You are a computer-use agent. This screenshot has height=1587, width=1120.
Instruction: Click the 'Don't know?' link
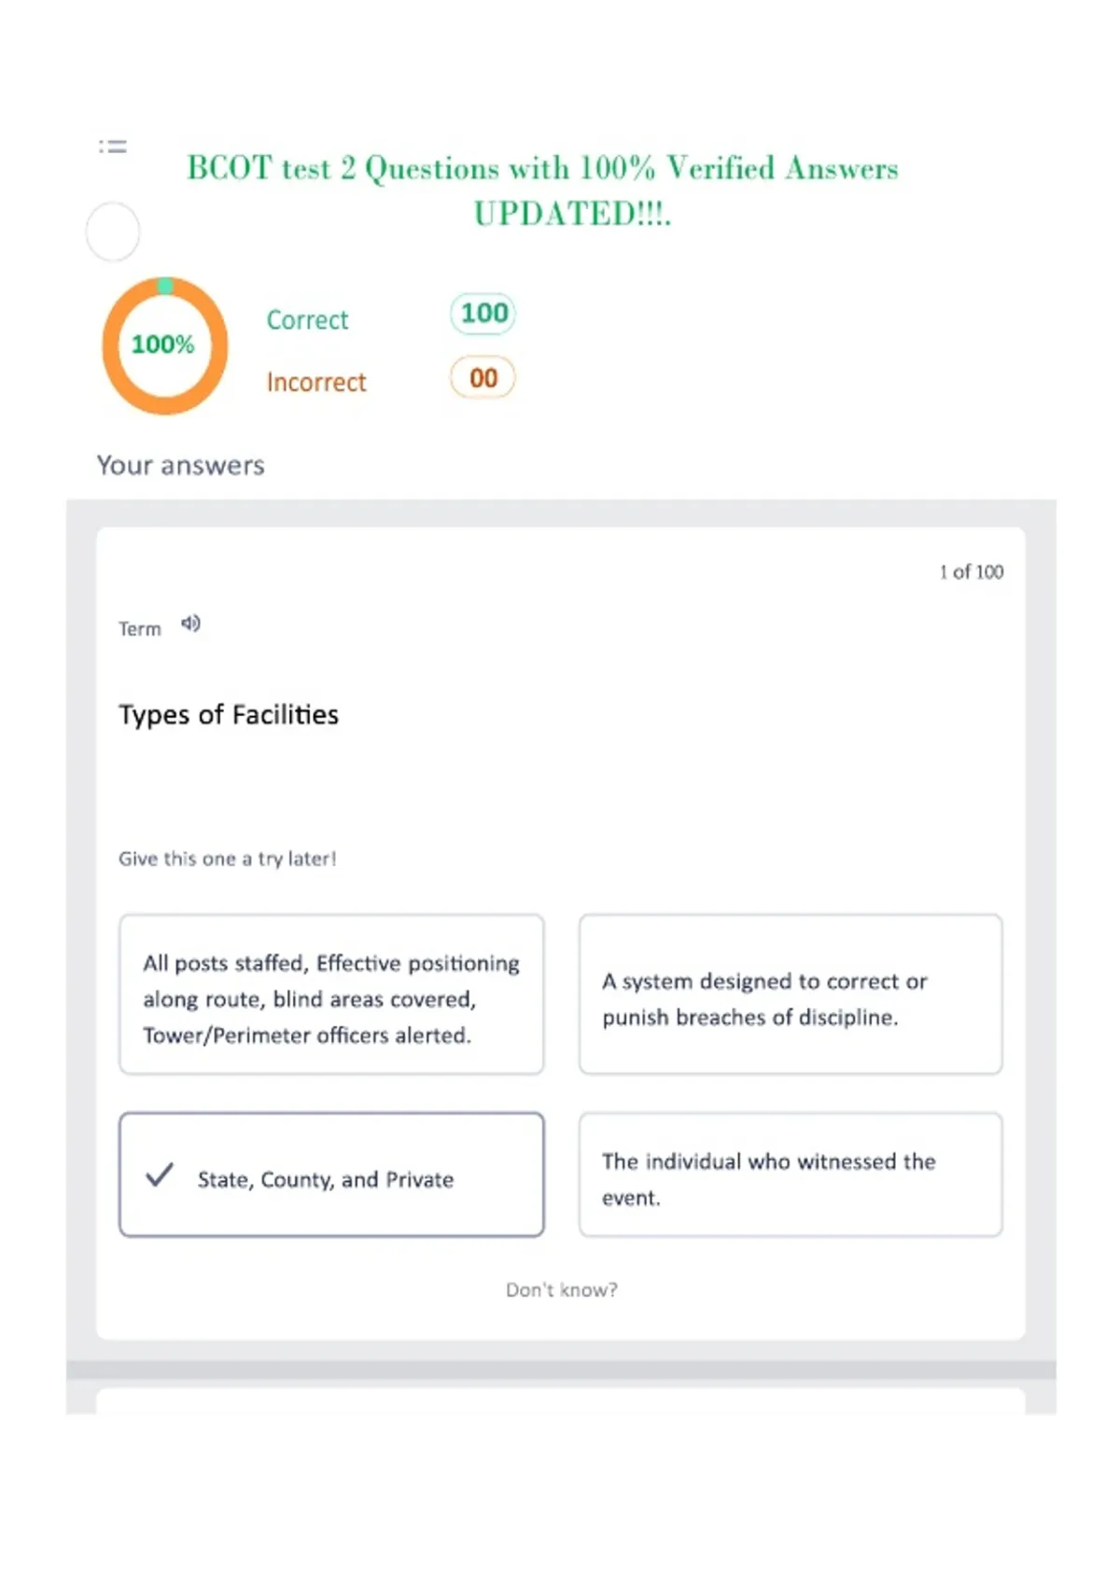pos(562,1289)
